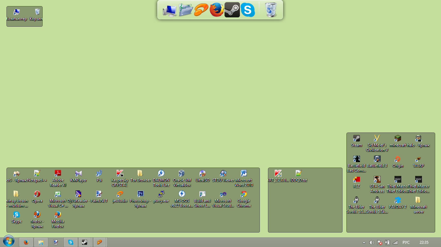Launch DAEMON Tools Lite shortcut
This screenshot has height=247, width=441.
[x=161, y=178]
